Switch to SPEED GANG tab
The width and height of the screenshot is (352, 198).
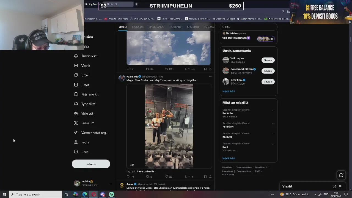156,27
